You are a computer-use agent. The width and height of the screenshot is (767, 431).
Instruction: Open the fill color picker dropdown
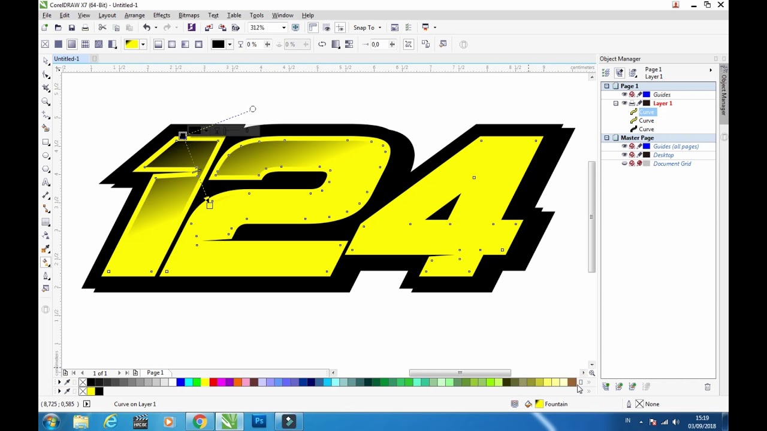tap(143, 44)
